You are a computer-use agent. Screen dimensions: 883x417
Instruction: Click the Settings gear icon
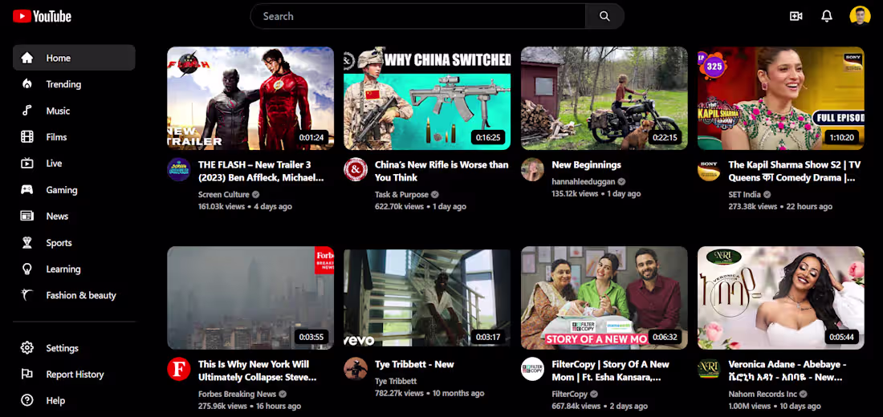click(27, 348)
